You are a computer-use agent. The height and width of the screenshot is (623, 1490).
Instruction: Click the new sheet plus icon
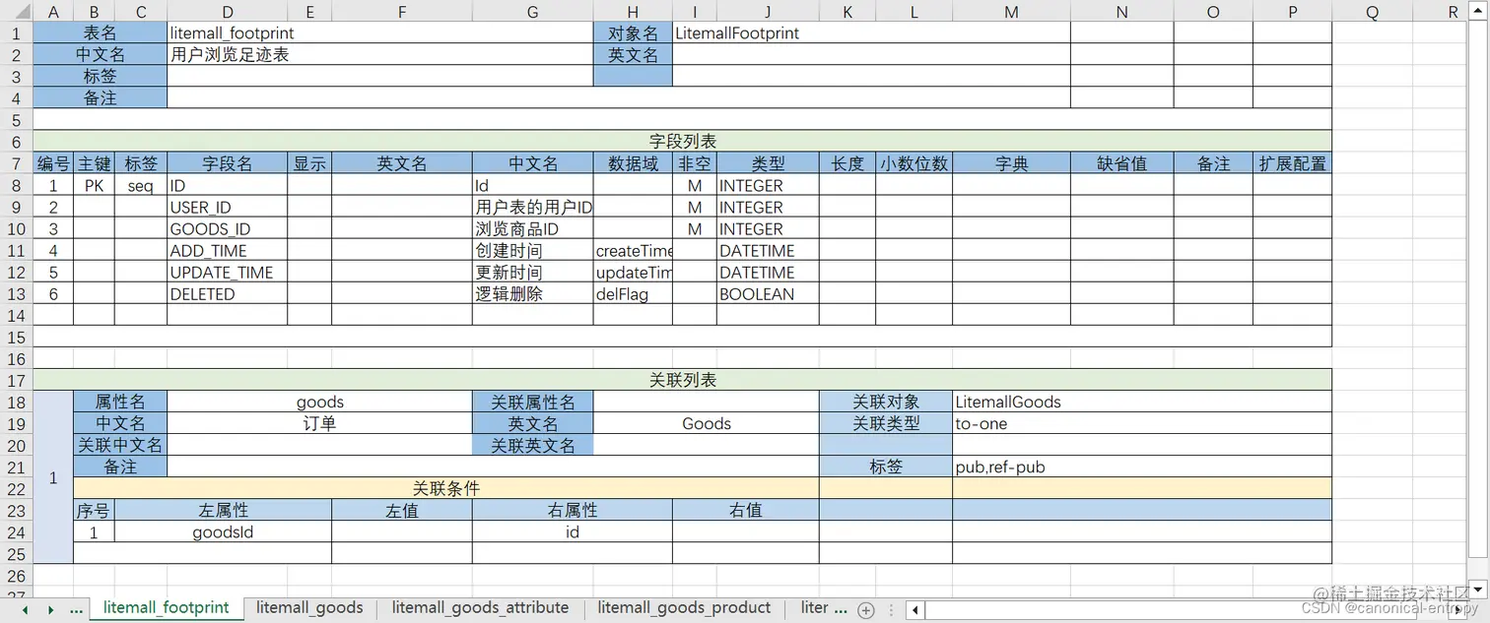point(865,608)
